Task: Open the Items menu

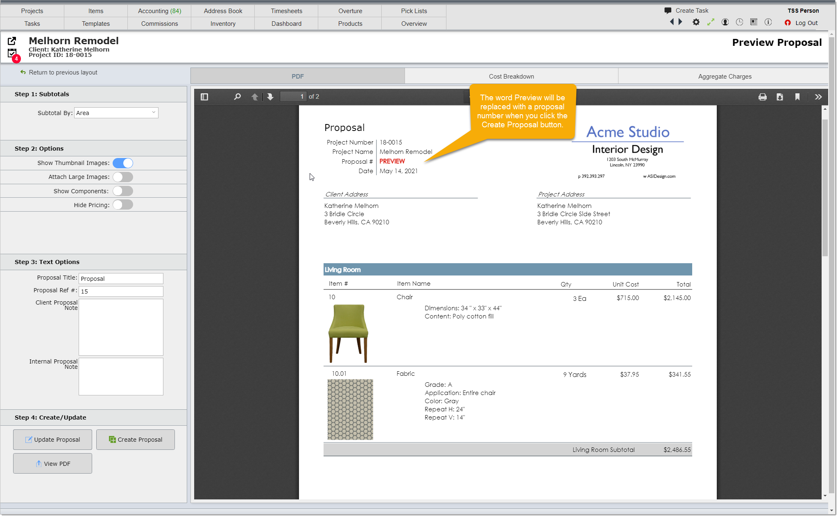Action: pos(96,11)
